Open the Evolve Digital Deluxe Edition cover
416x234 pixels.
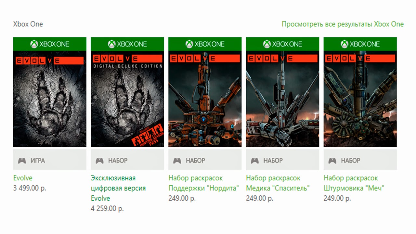(x=127, y=99)
